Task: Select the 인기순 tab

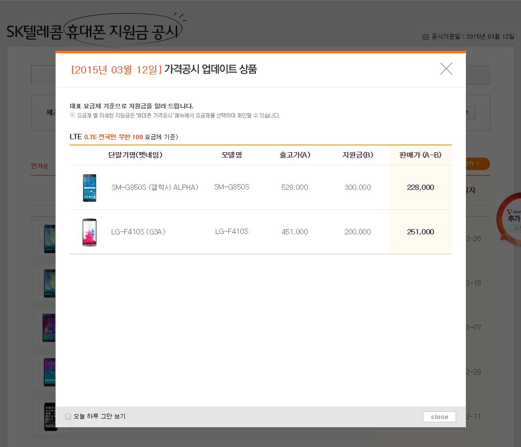Action: coord(40,166)
